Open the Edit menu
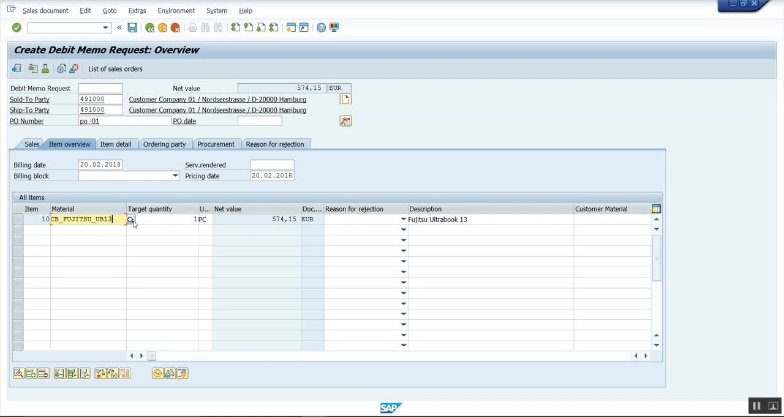 coord(85,10)
